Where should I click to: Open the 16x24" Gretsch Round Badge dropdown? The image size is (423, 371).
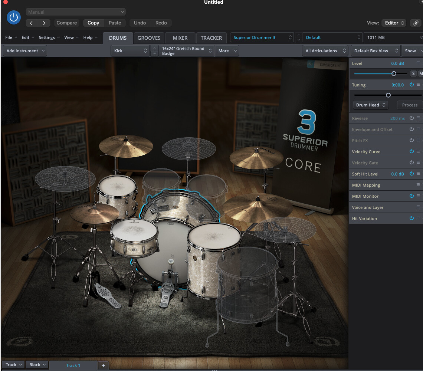click(x=186, y=51)
